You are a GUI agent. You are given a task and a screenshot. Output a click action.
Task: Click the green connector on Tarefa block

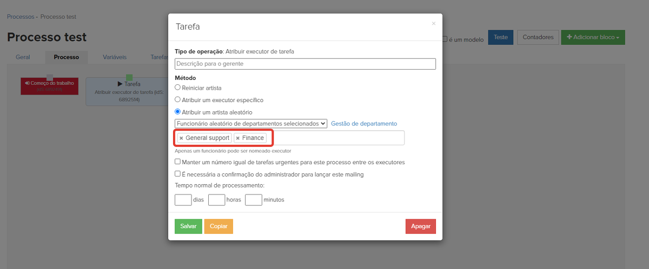(129, 78)
